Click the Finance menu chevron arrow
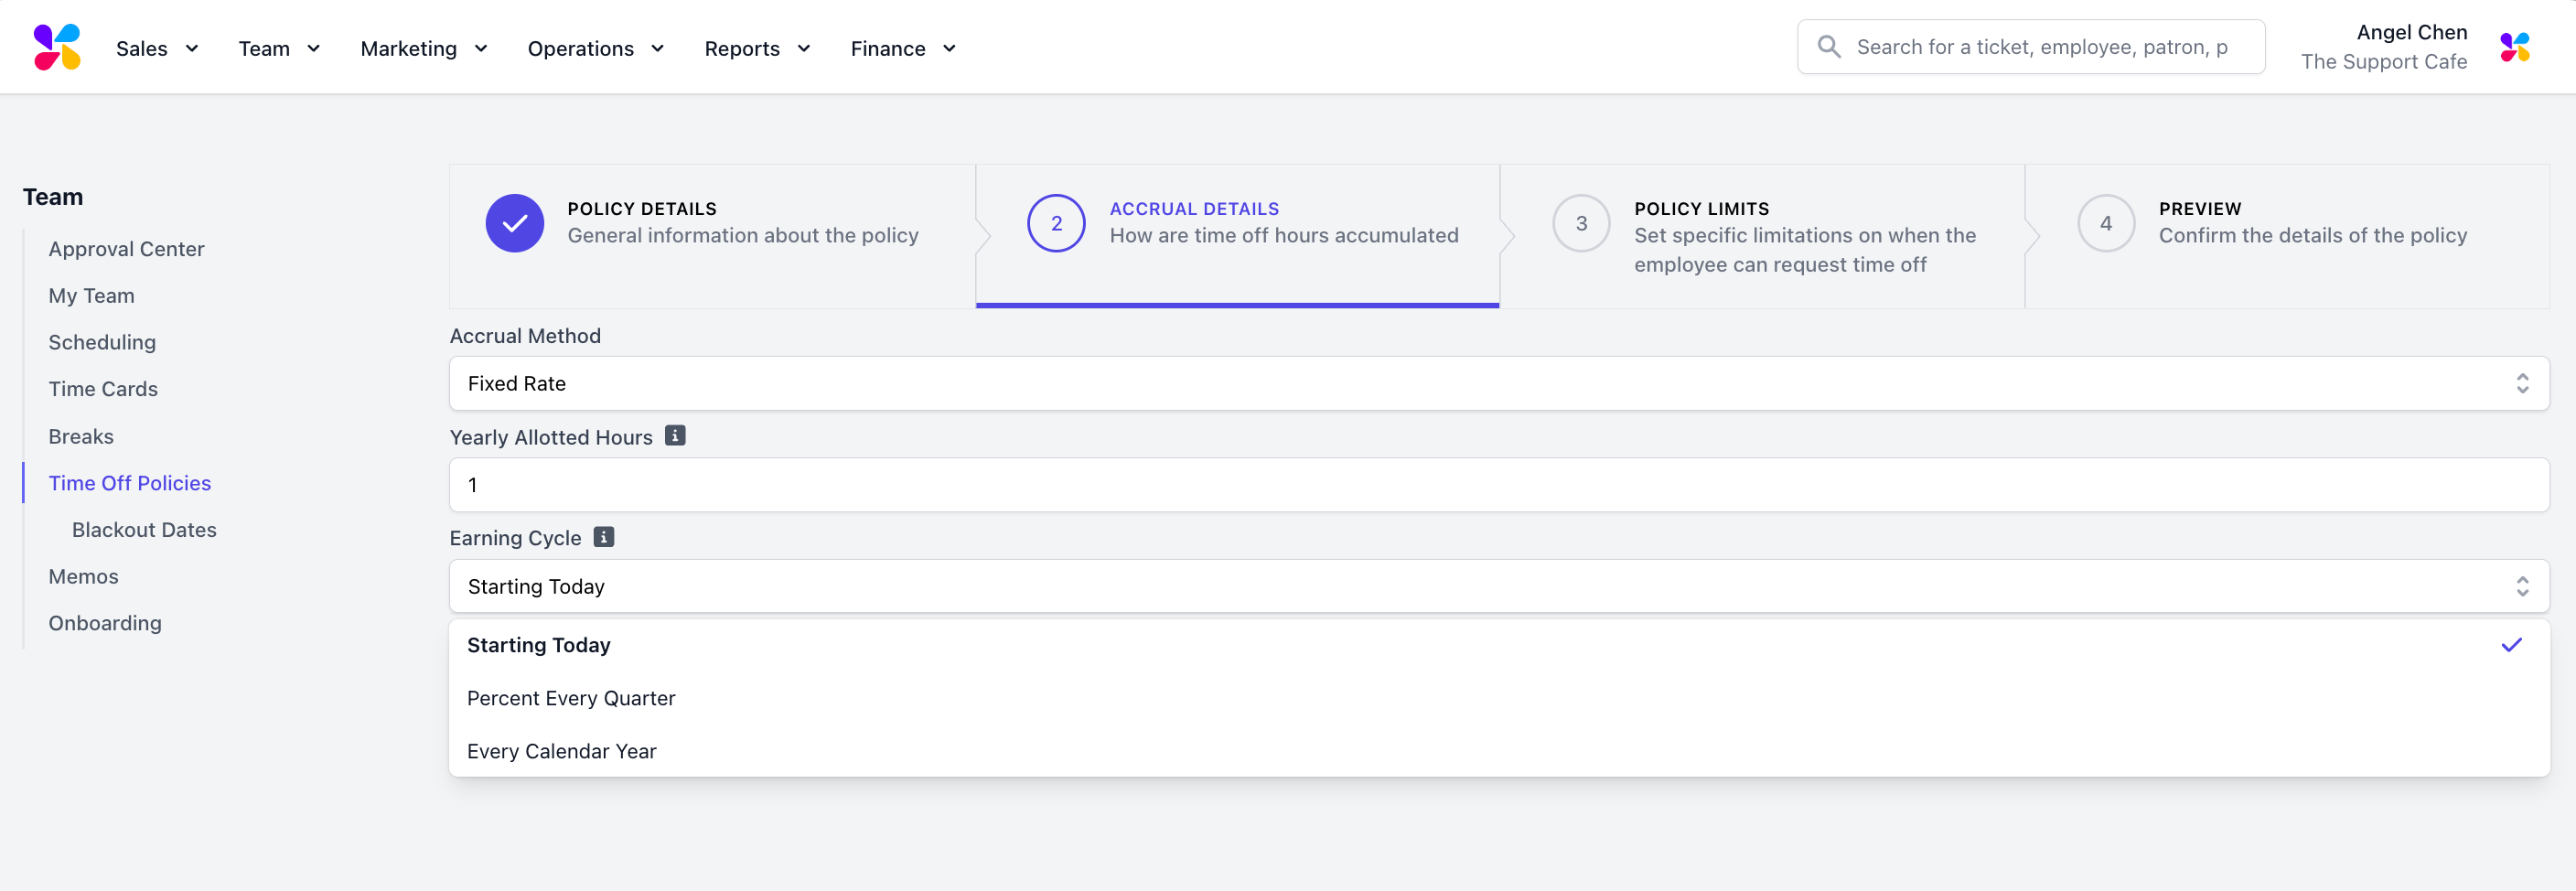 tap(949, 48)
